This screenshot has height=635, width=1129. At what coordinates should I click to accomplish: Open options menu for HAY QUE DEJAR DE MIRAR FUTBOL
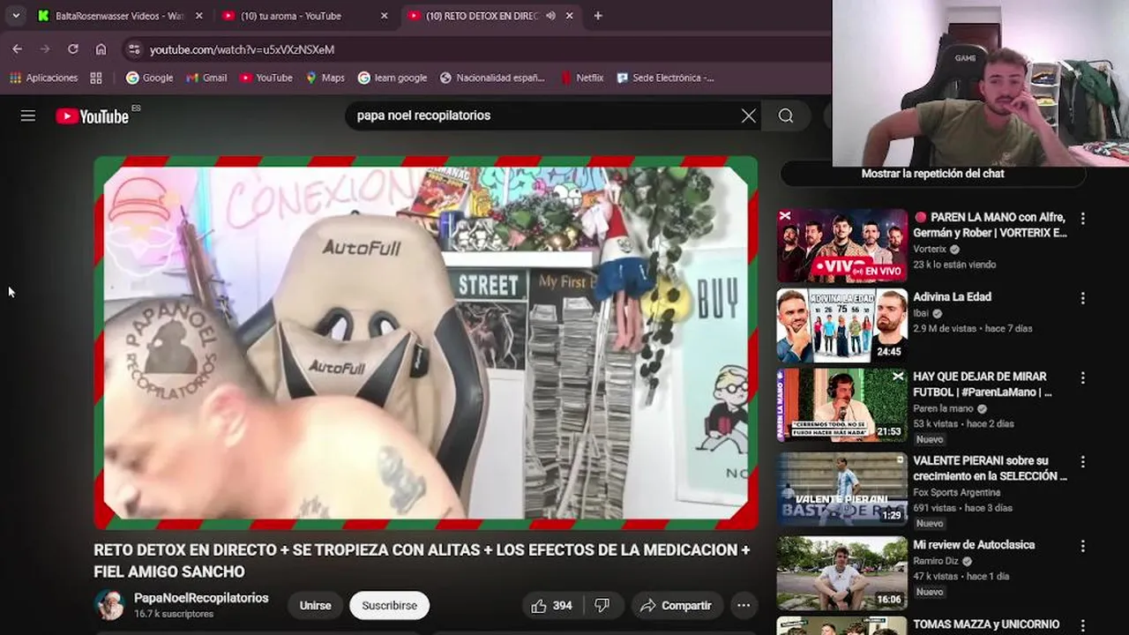pos(1082,378)
